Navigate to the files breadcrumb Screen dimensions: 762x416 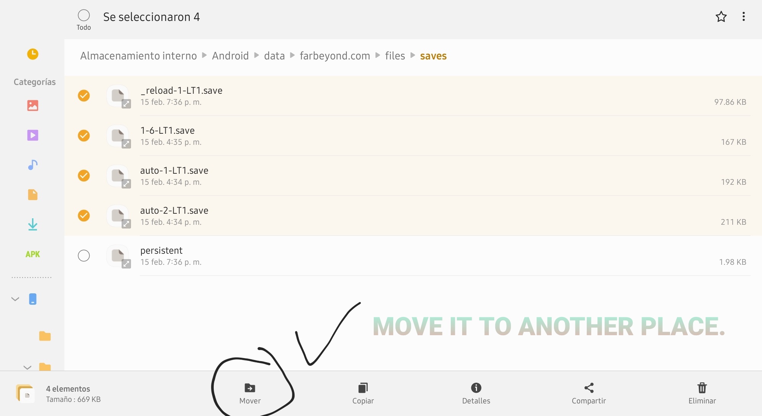(395, 56)
